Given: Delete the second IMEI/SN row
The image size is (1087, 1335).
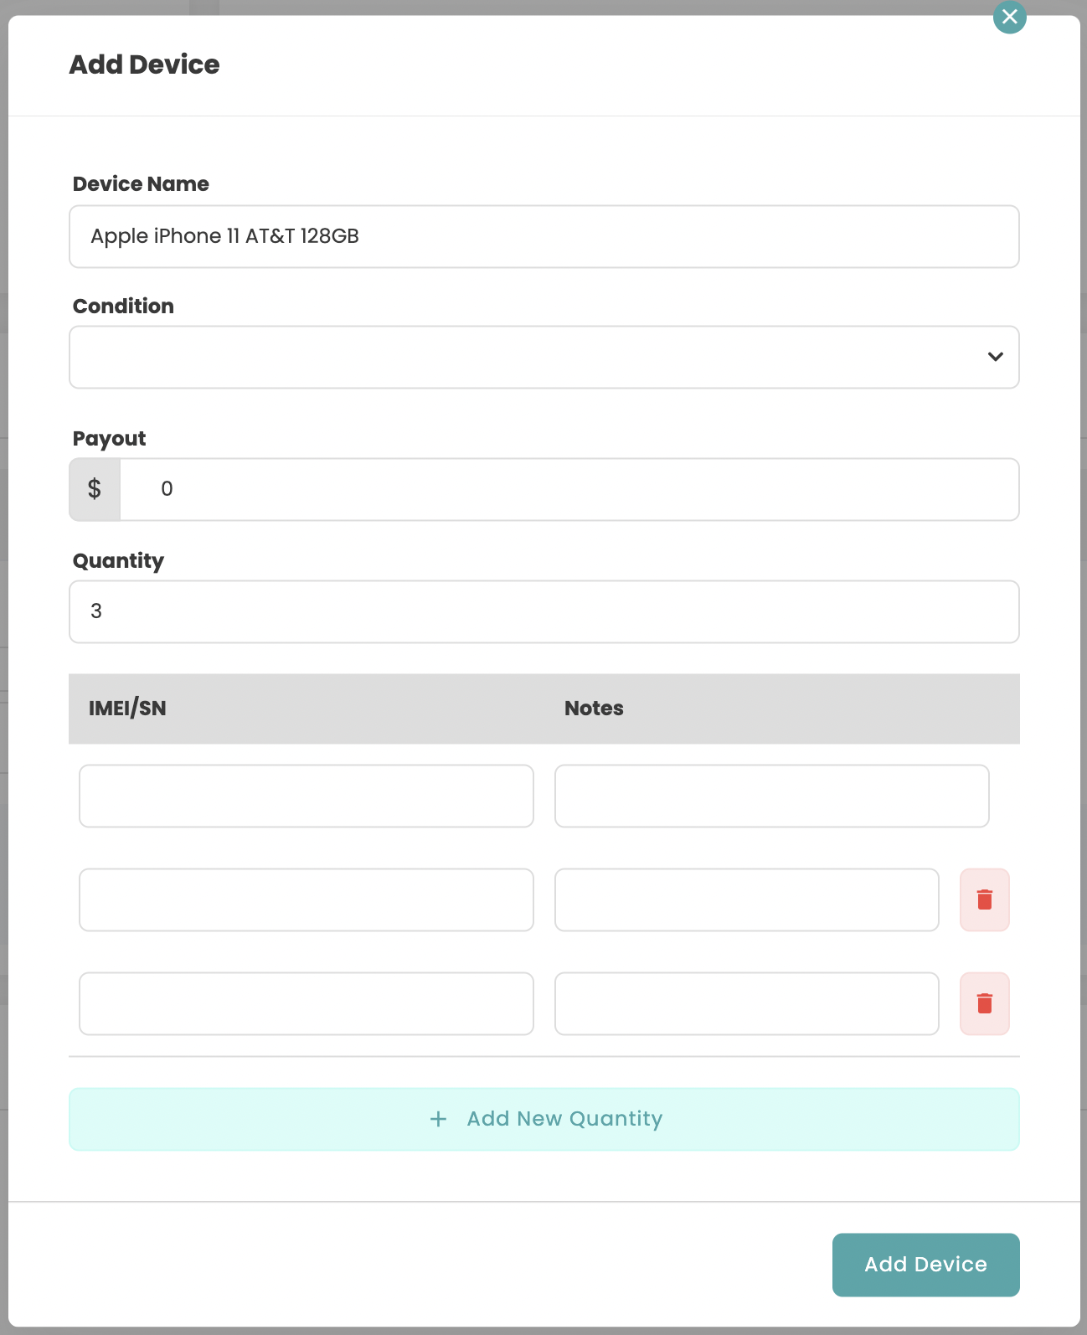Looking at the screenshot, I should tap(984, 899).
